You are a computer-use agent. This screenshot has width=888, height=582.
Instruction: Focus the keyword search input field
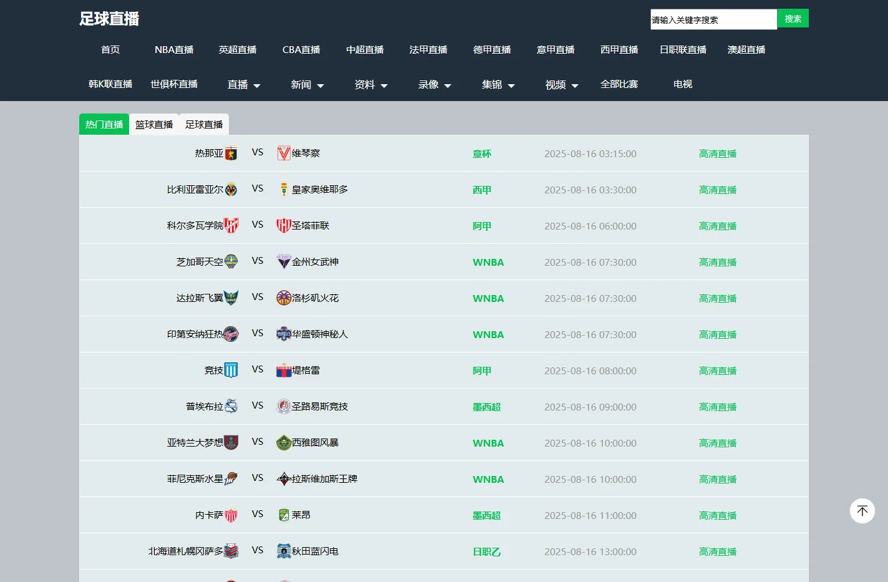click(714, 19)
